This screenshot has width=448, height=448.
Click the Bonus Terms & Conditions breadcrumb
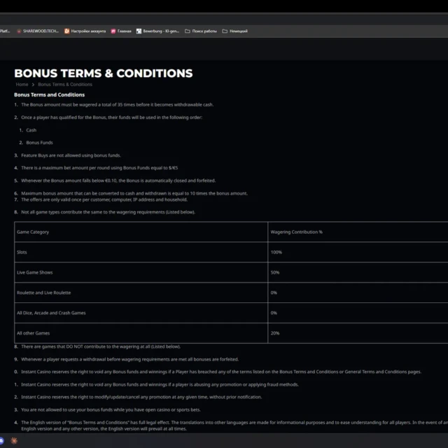65,85
